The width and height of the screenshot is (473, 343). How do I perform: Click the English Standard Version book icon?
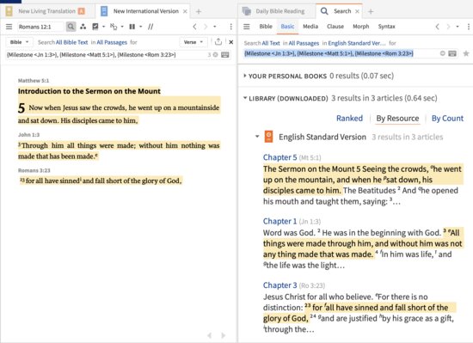point(268,137)
